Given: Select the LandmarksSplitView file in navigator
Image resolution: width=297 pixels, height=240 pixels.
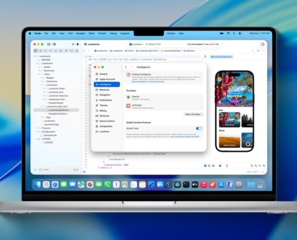Looking at the screenshot, I should pyautogui.click(x=56, y=110).
